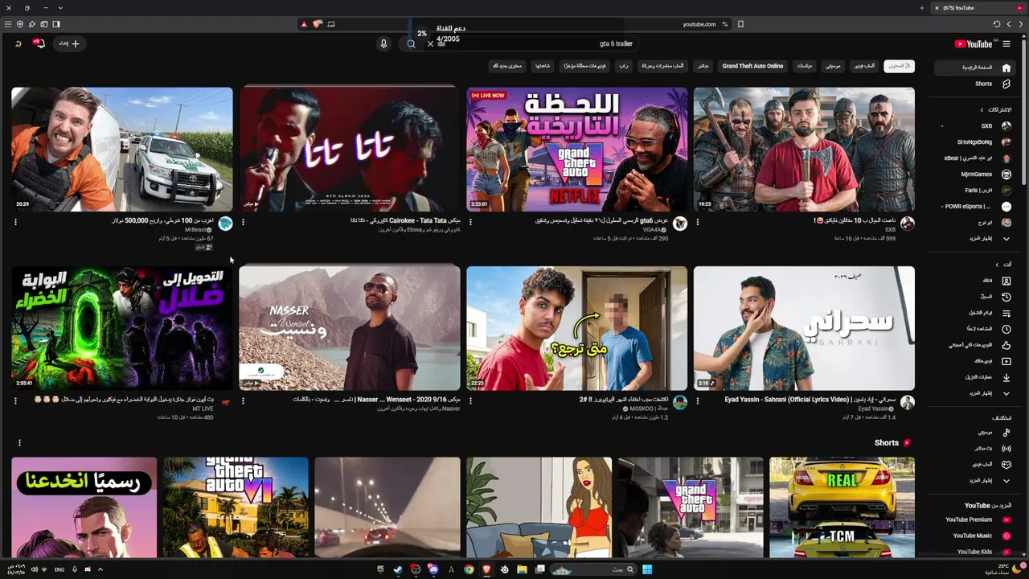Open the Music explore icon in sidebar
This screenshot has width=1029, height=579.
click(1006, 433)
